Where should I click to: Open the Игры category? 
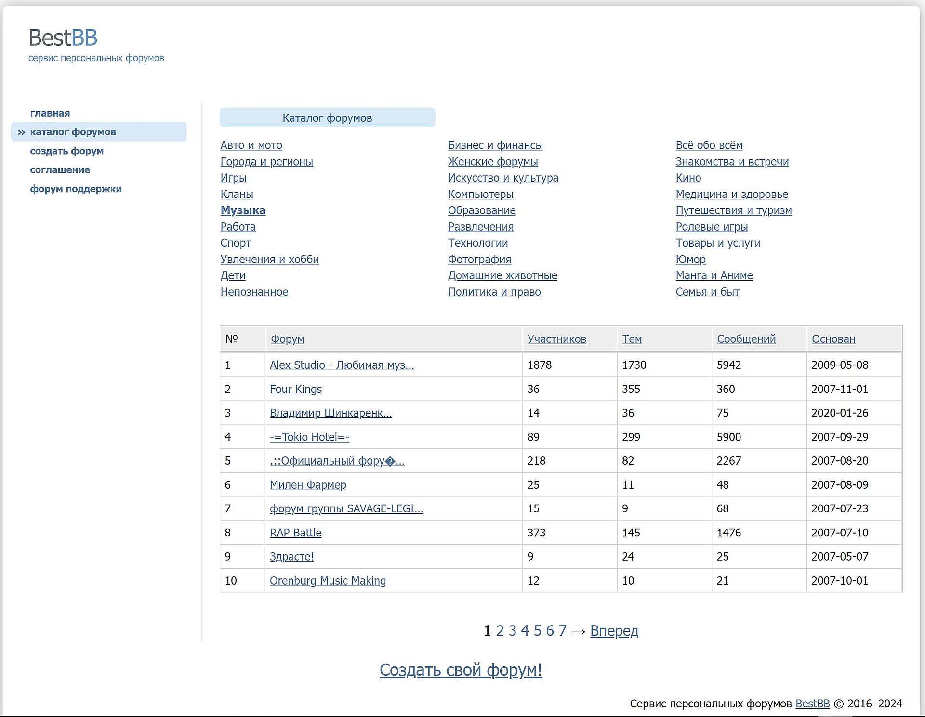(x=234, y=178)
